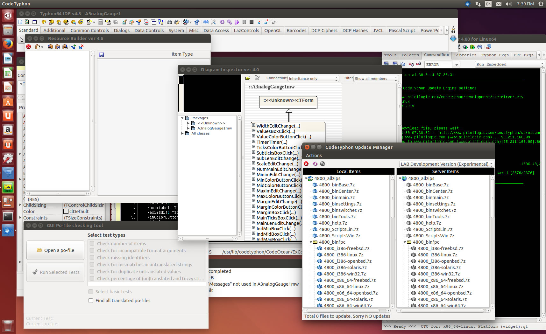546x334 pixels.
Task: Click the Resource Builder tree horizontal scrollbar
Action: pos(58,193)
